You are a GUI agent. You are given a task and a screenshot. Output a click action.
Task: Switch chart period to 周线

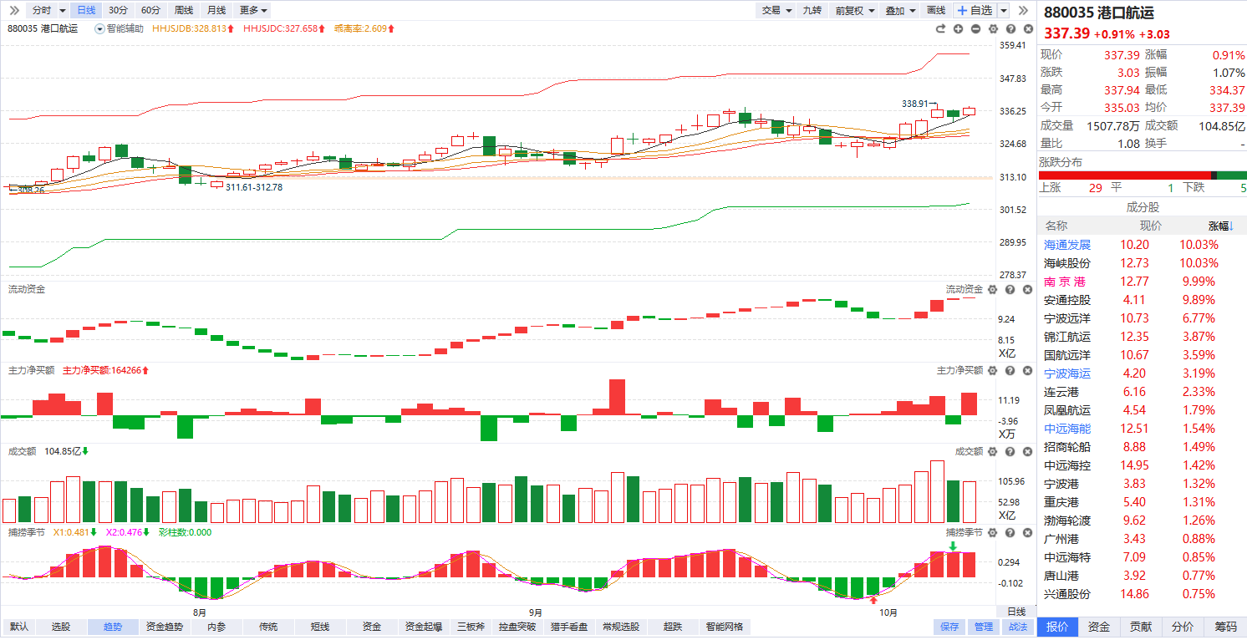click(x=183, y=10)
